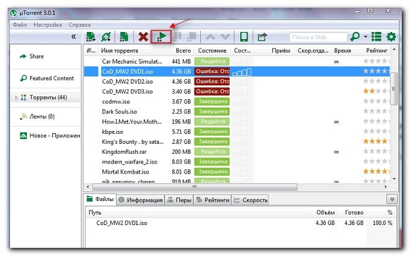
Task: Click the scroll down arrow of torrent list
Action: pyautogui.click(x=394, y=179)
